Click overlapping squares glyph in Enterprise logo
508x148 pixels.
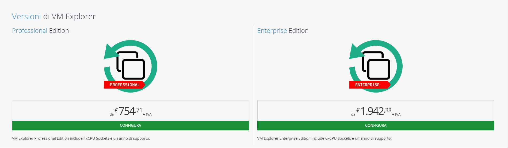tap(376, 65)
